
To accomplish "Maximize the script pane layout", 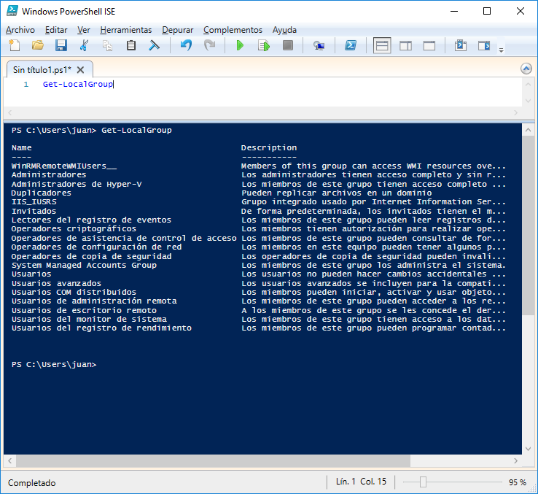I will (429, 46).
